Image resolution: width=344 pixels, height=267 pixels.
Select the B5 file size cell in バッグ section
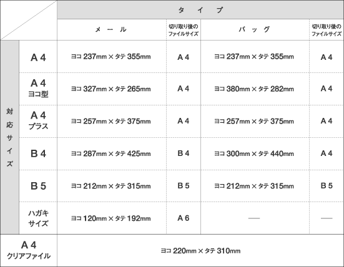point(327,186)
